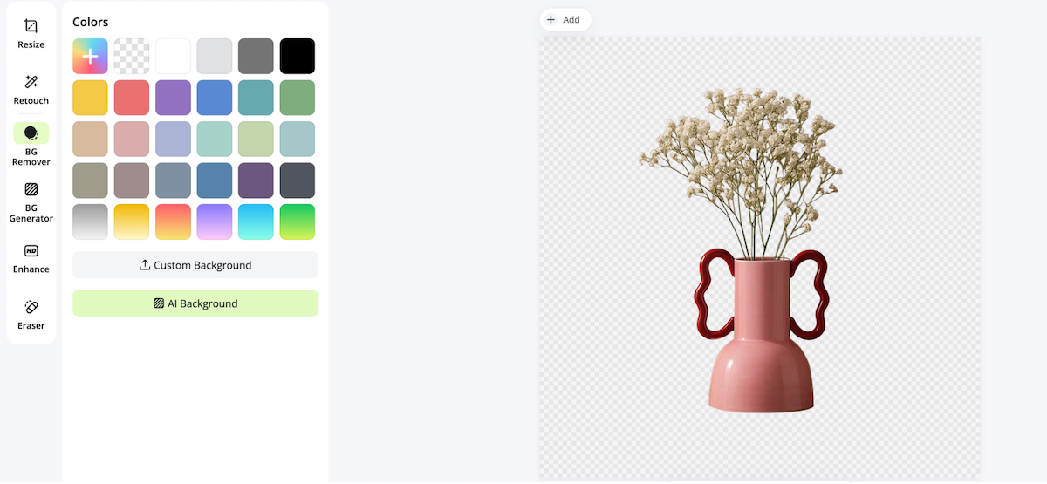Open the BG Generator tool
This screenshot has height=484, width=1047.
[31, 201]
